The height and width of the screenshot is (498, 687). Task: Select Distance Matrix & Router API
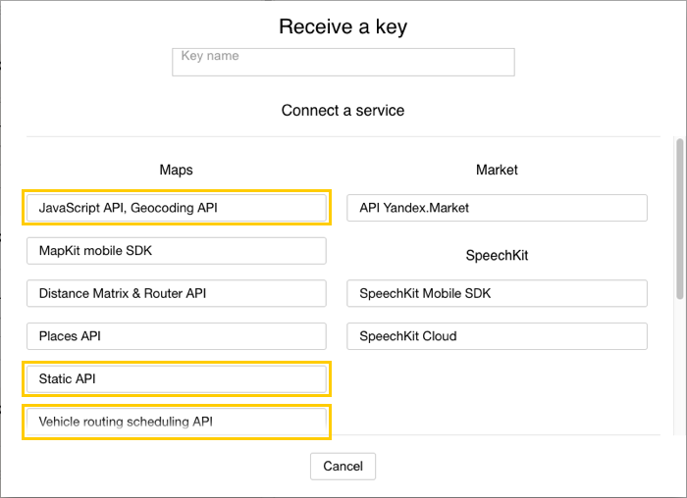pyautogui.click(x=177, y=293)
